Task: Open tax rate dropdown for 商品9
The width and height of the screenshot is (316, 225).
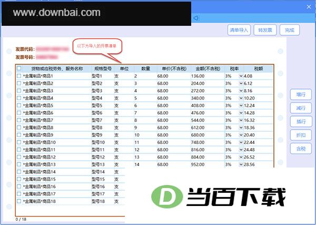Action: (x=241, y=135)
